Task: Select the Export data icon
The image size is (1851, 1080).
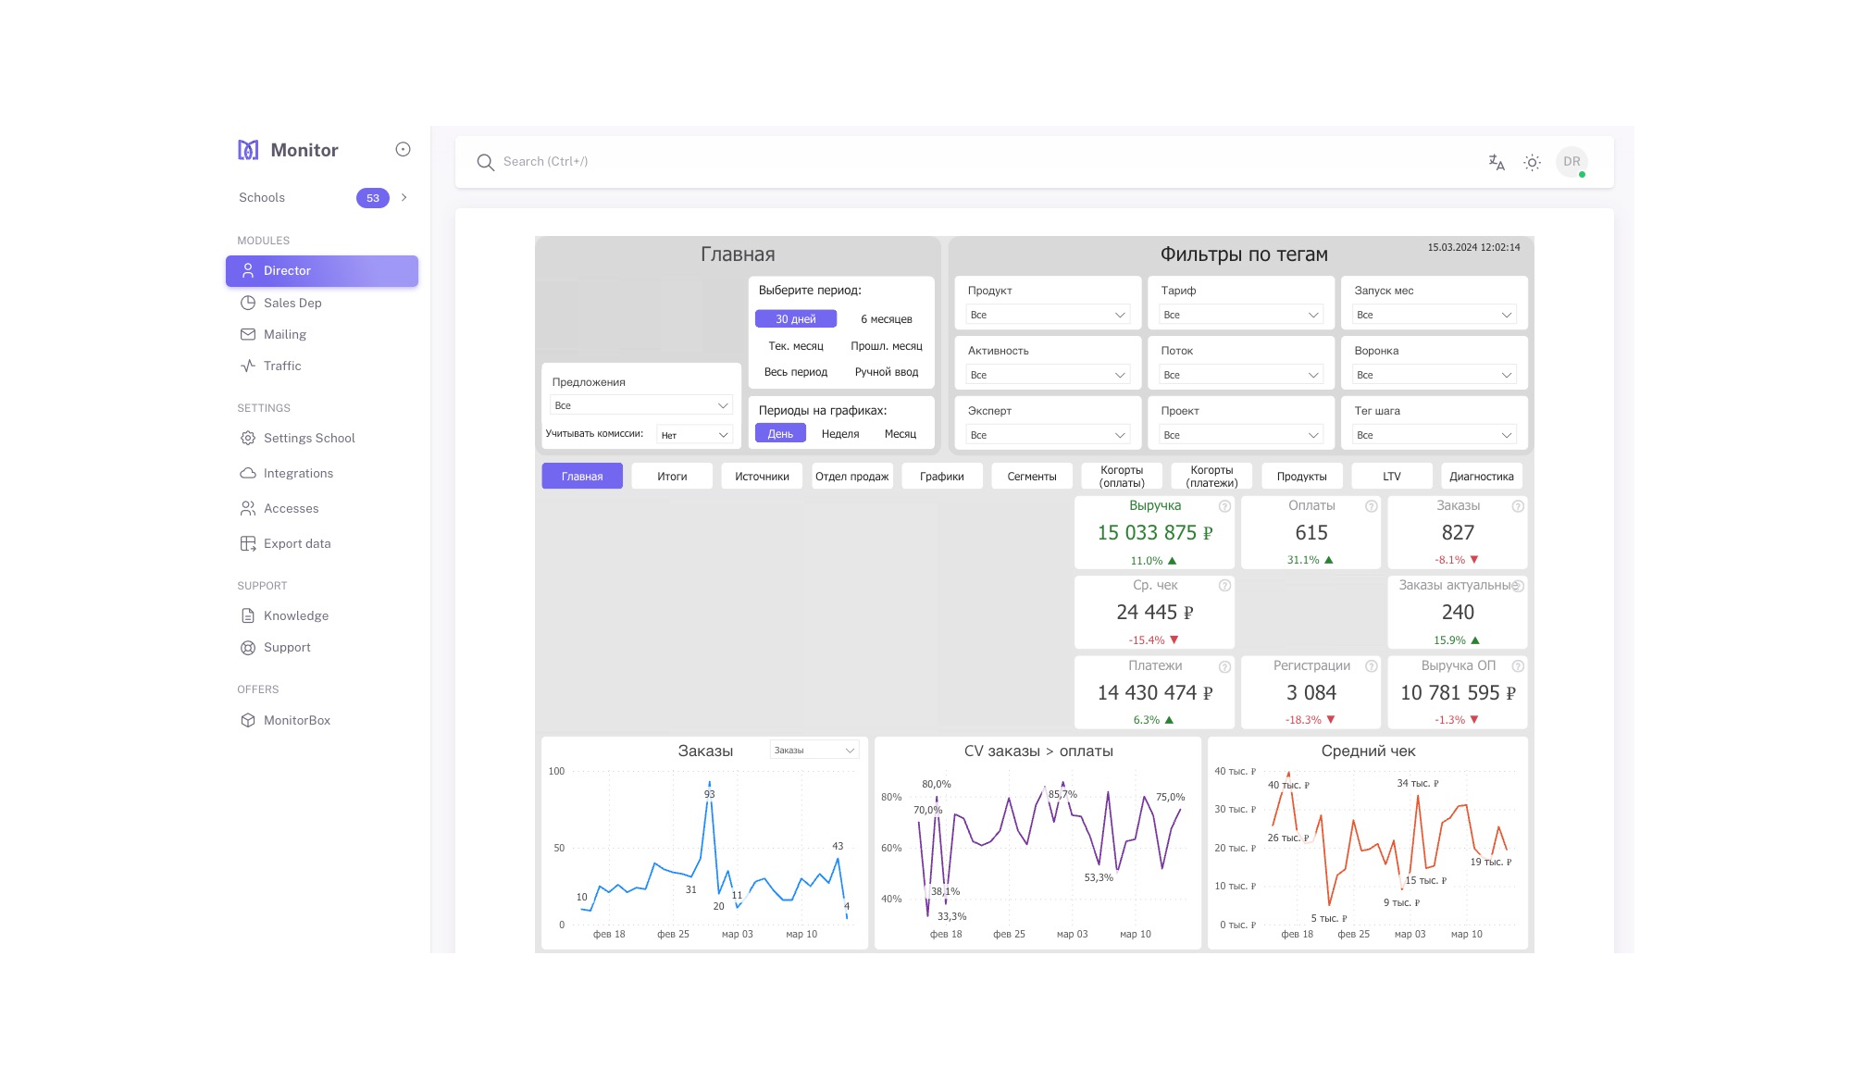Action: click(247, 543)
